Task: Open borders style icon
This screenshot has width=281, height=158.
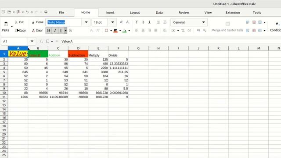Action: point(106,30)
